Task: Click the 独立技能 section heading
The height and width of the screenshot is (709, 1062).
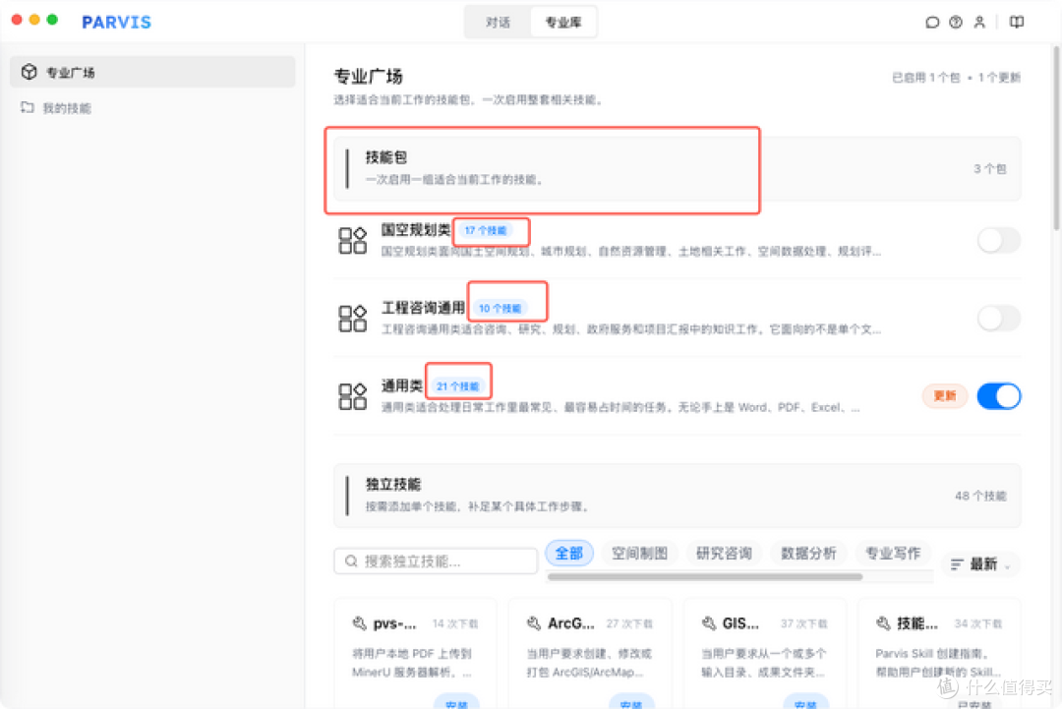Action: [x=393, y=484]
